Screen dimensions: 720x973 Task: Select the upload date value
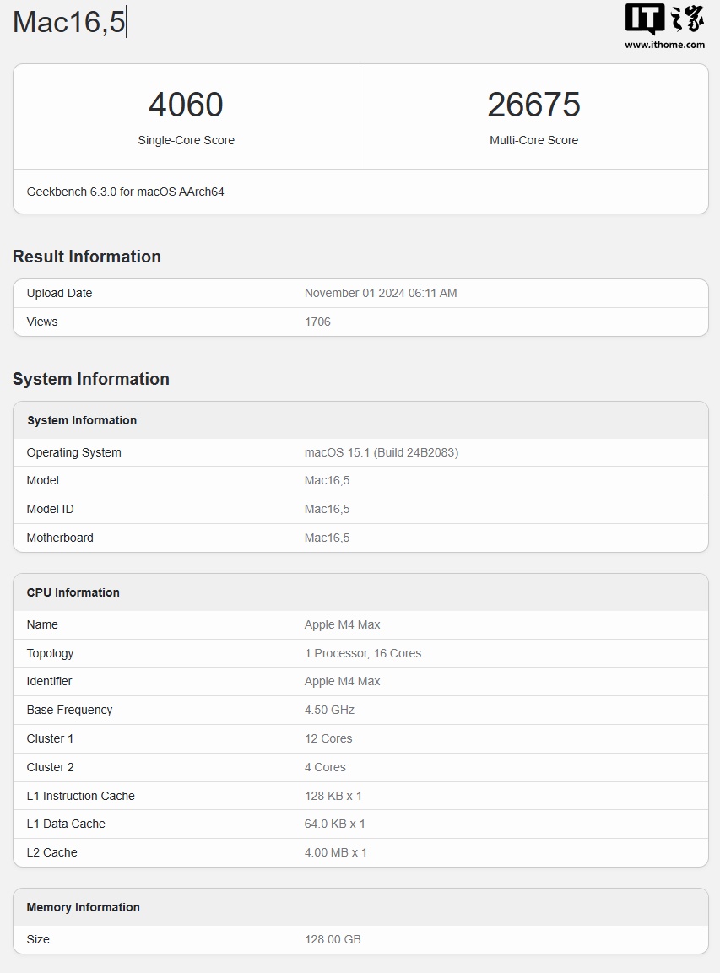(x=381, y=293)
